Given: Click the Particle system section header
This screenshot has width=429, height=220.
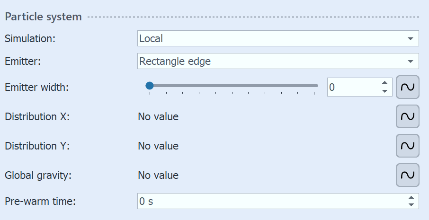Looking at the screenshot, I should [43, 17].
